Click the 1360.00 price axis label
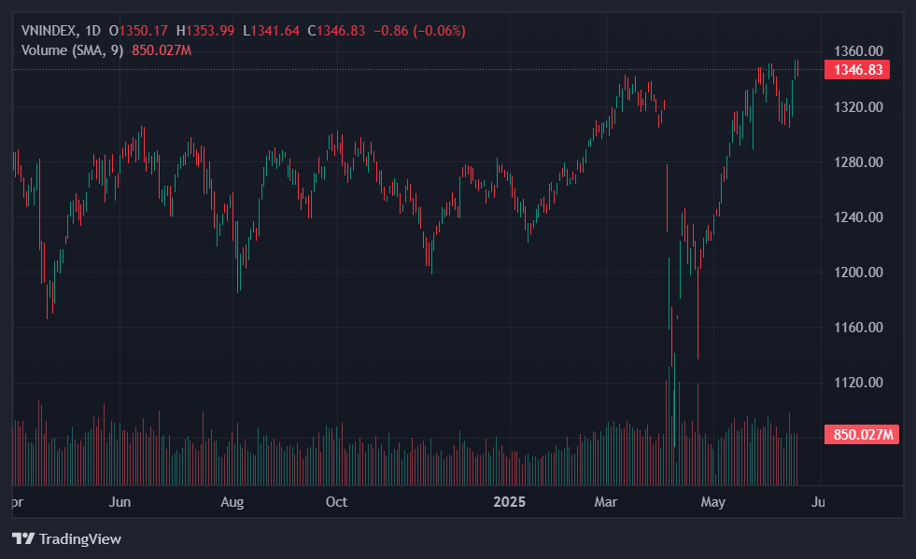The height and width of the screenshot is (559, 916). pyautogui.click(x=858, y=50)
